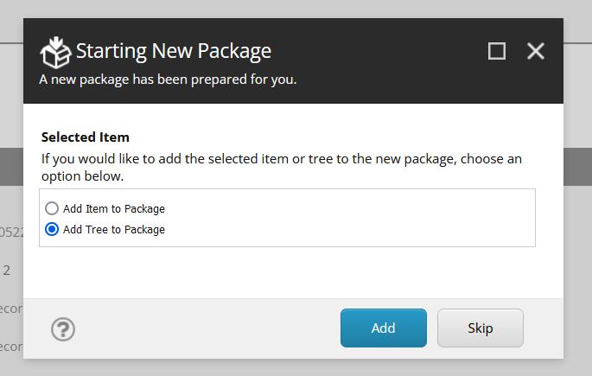Screen dimensions: 592x376
Task: Click the package box icon in header
Action: tap(55, 52)
